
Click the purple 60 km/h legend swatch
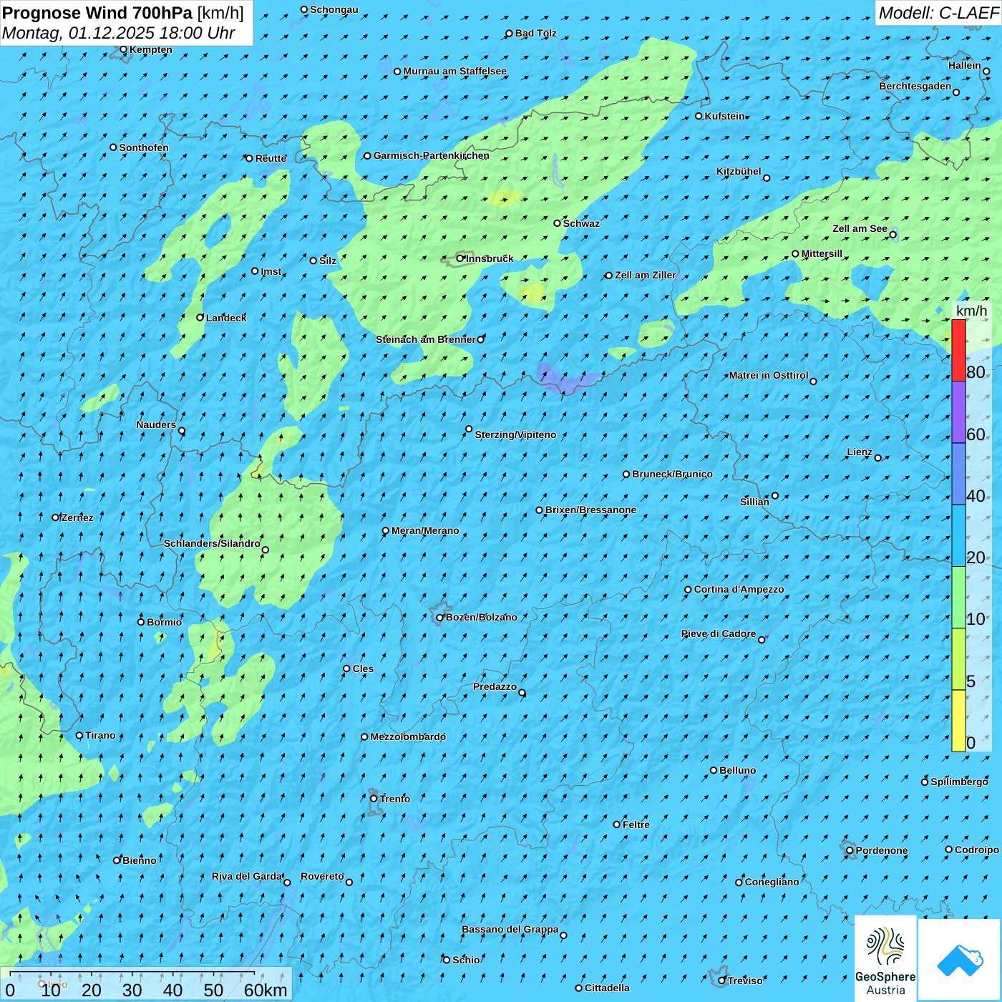958,412
